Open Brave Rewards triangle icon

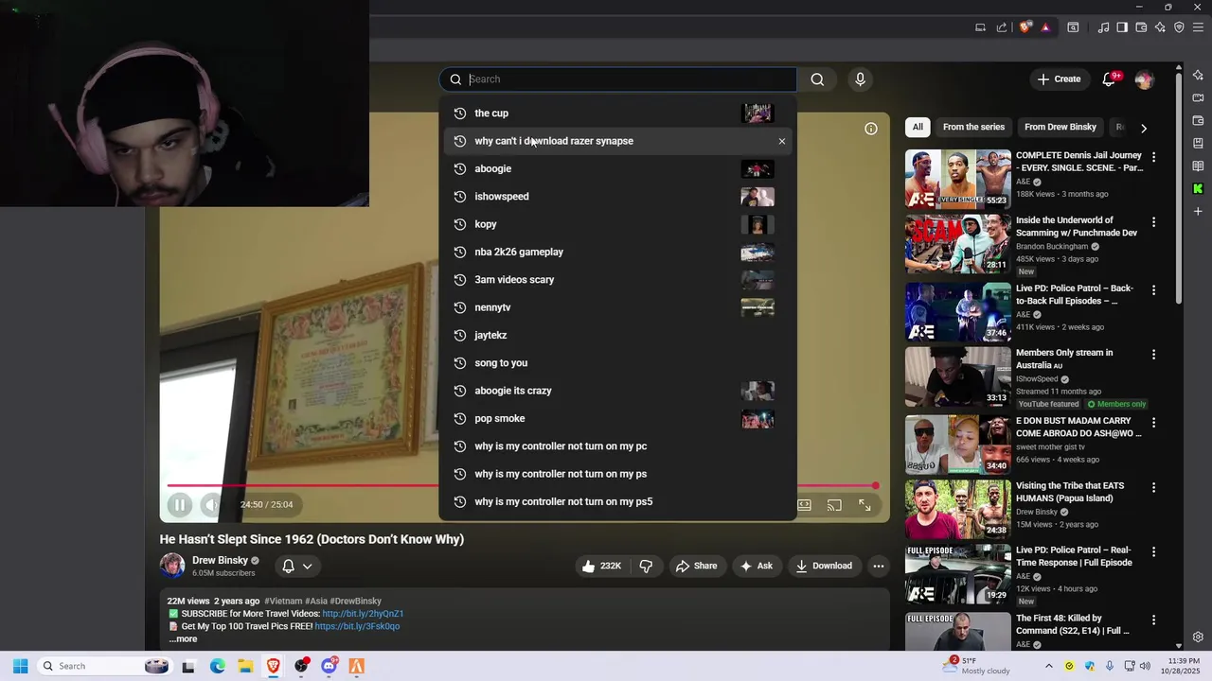click(x=1045, y=27)
